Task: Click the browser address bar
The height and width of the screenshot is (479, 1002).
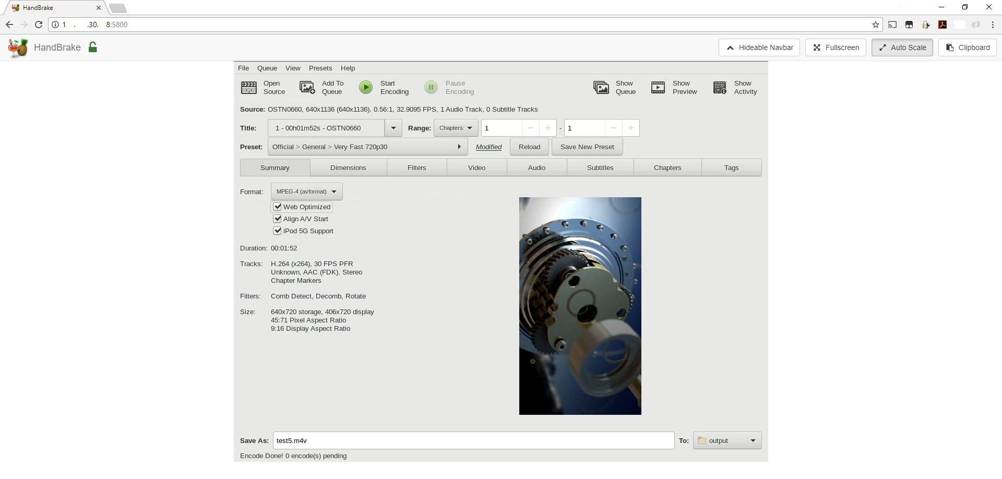Action: point(464,25)
